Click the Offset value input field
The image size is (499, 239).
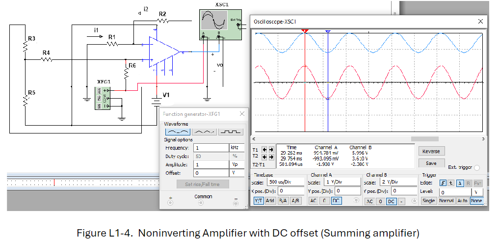(x=210, y=173)
